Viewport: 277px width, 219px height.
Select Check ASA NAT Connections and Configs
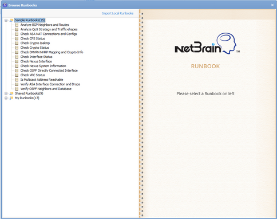tap(49, 34)
